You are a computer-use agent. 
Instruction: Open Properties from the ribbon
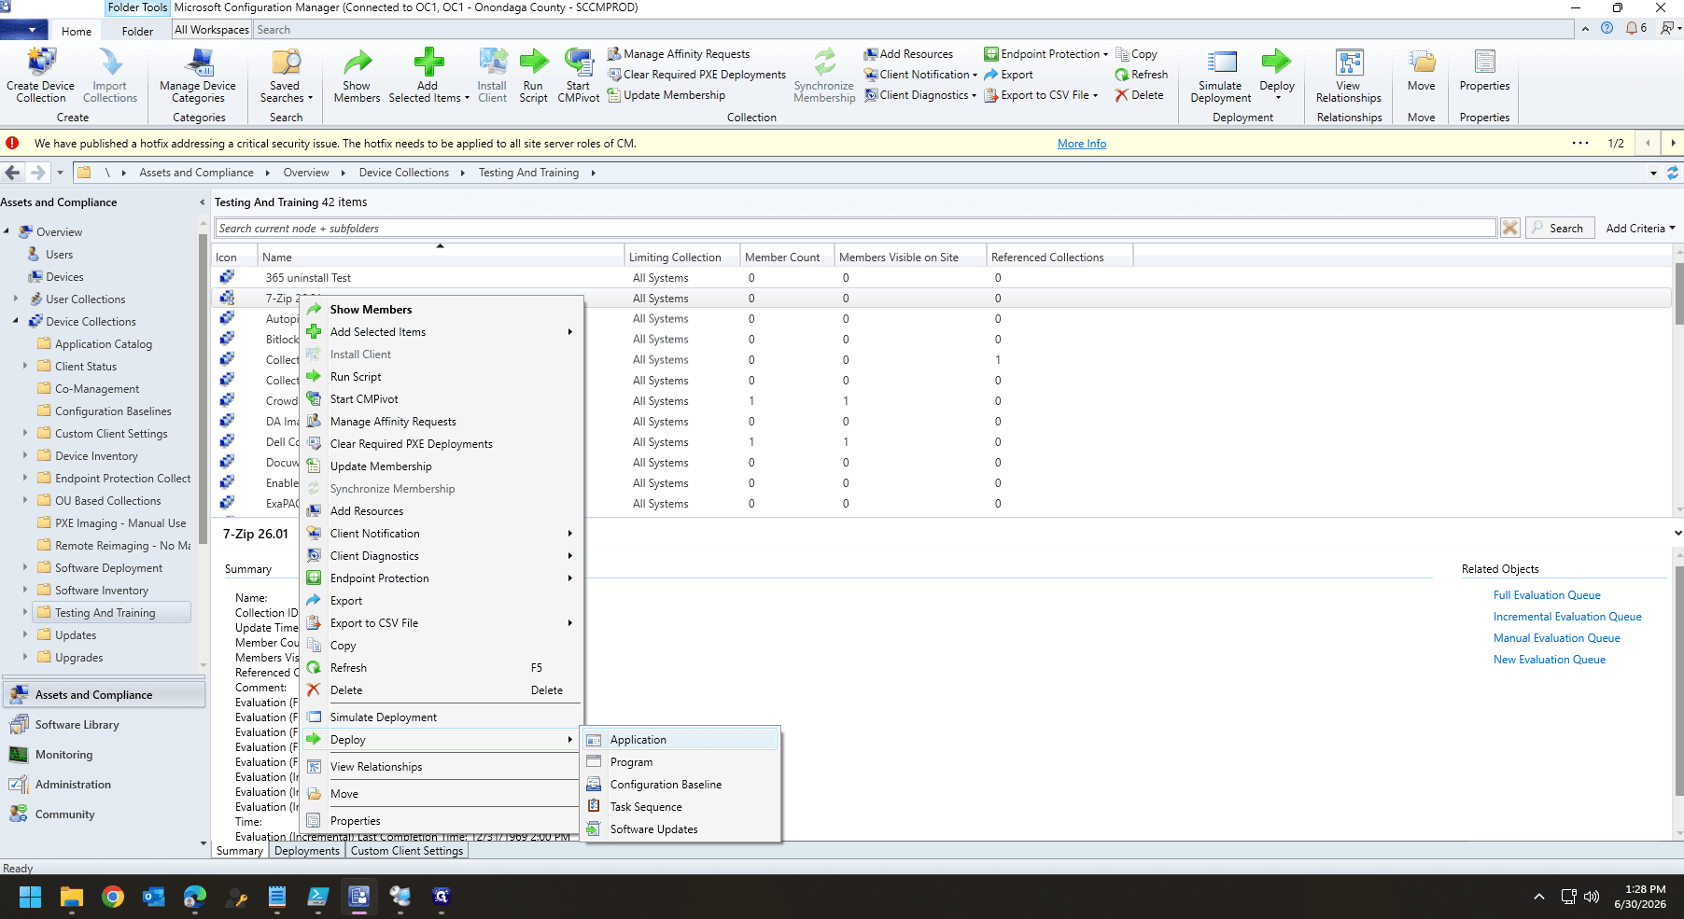(x=1484, y=71)
